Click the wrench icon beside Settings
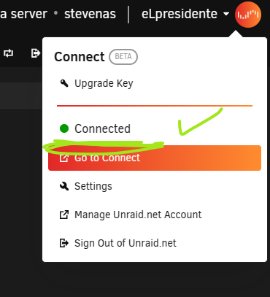Image resolution: width=270 pixels, height=297 pixels. coord(64,186)
